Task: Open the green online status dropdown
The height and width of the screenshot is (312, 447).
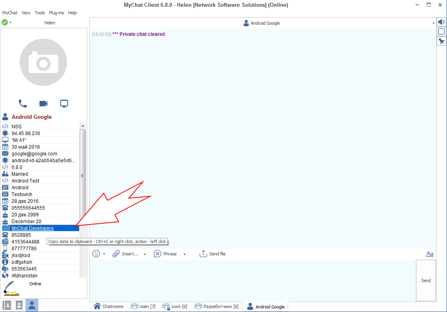Action: [x=6, y=23]
